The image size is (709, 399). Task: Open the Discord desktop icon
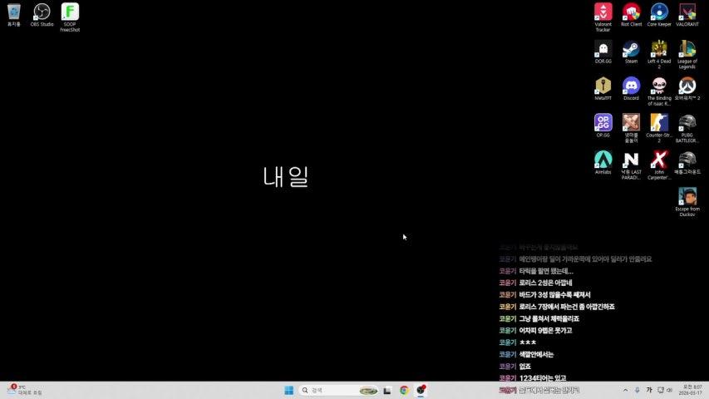632,86
